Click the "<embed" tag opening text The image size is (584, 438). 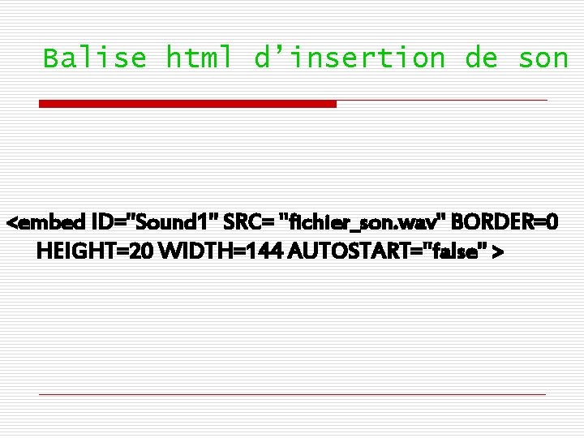coord(46,222)
